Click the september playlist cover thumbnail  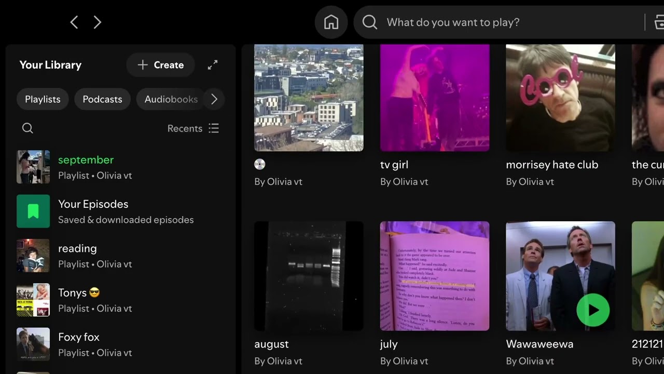[33, 167]
